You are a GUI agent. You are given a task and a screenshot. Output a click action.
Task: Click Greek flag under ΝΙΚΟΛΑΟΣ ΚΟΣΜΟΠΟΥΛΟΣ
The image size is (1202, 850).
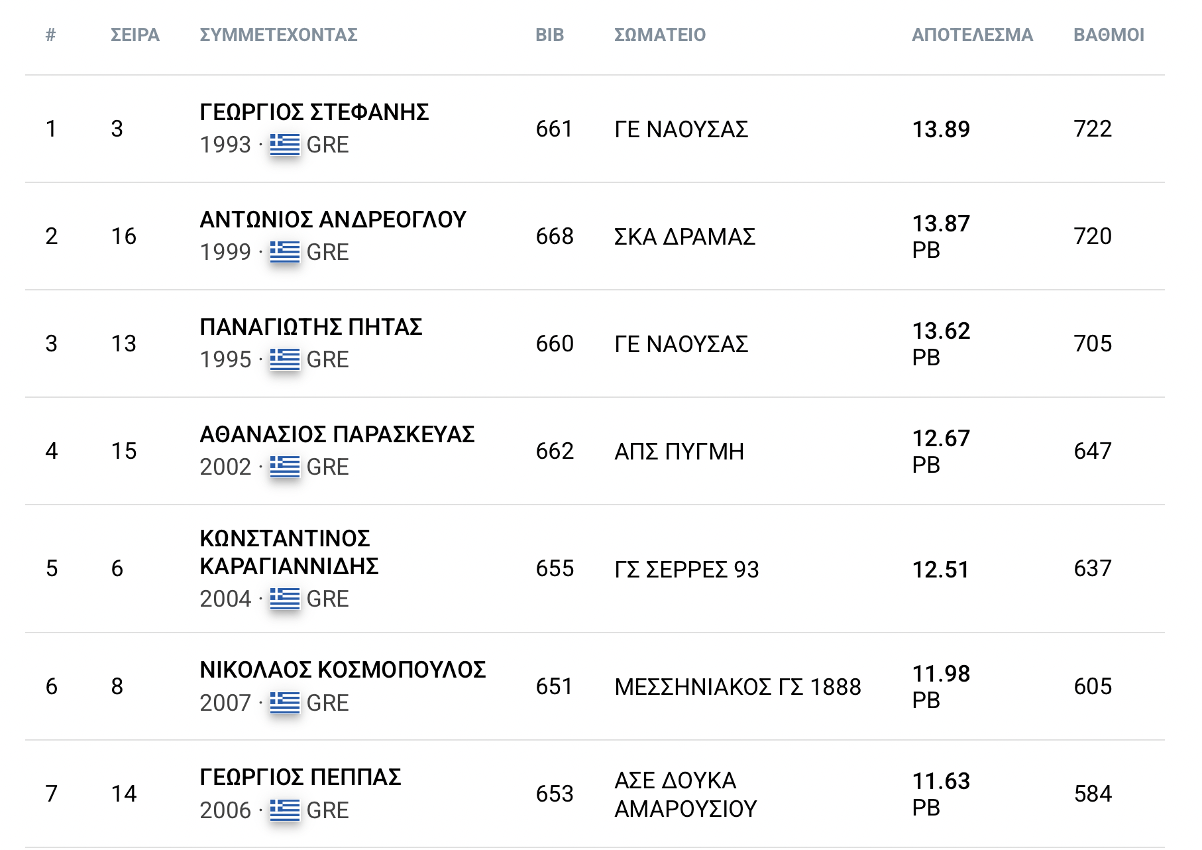(x=285, y=703)
